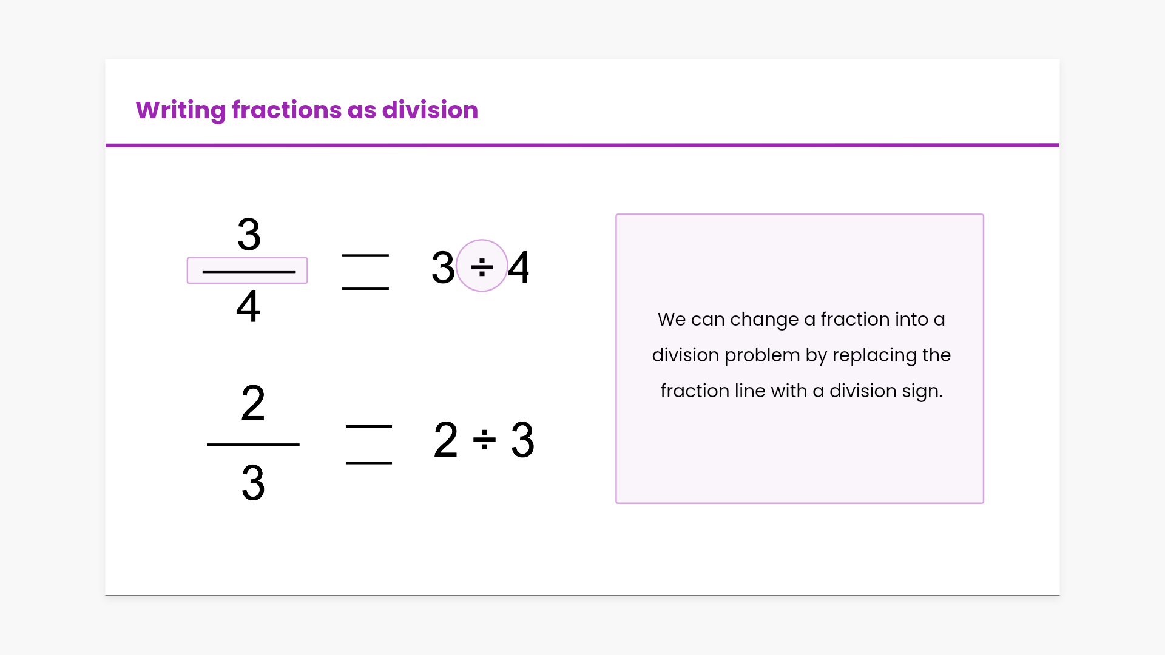Screen dimensions: 1165x655
Task: Click the 3 in the expression 2 ÷ 3
Action: (522, 440)
